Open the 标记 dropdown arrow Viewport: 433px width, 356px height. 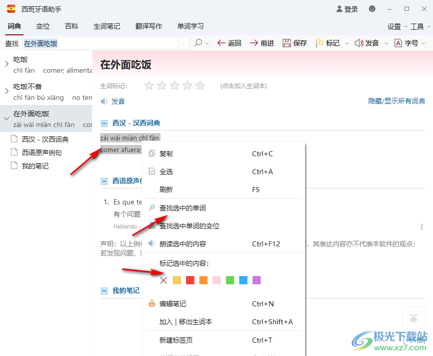pos(347,44)
